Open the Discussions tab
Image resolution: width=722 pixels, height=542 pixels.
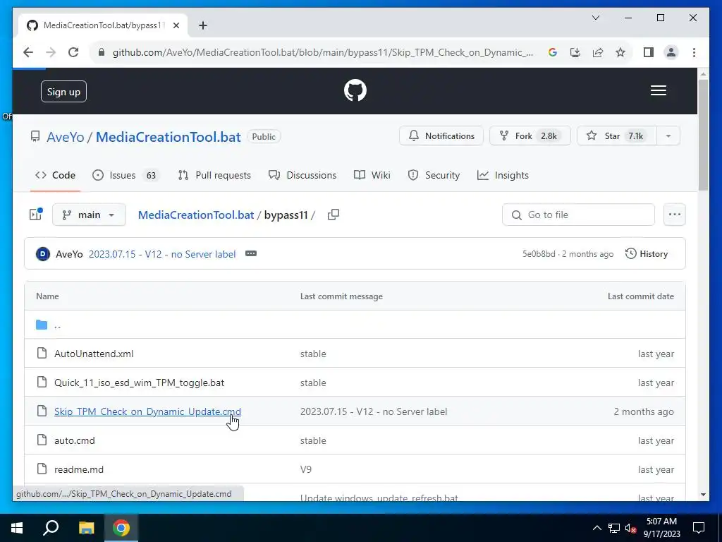click(302, 175)
